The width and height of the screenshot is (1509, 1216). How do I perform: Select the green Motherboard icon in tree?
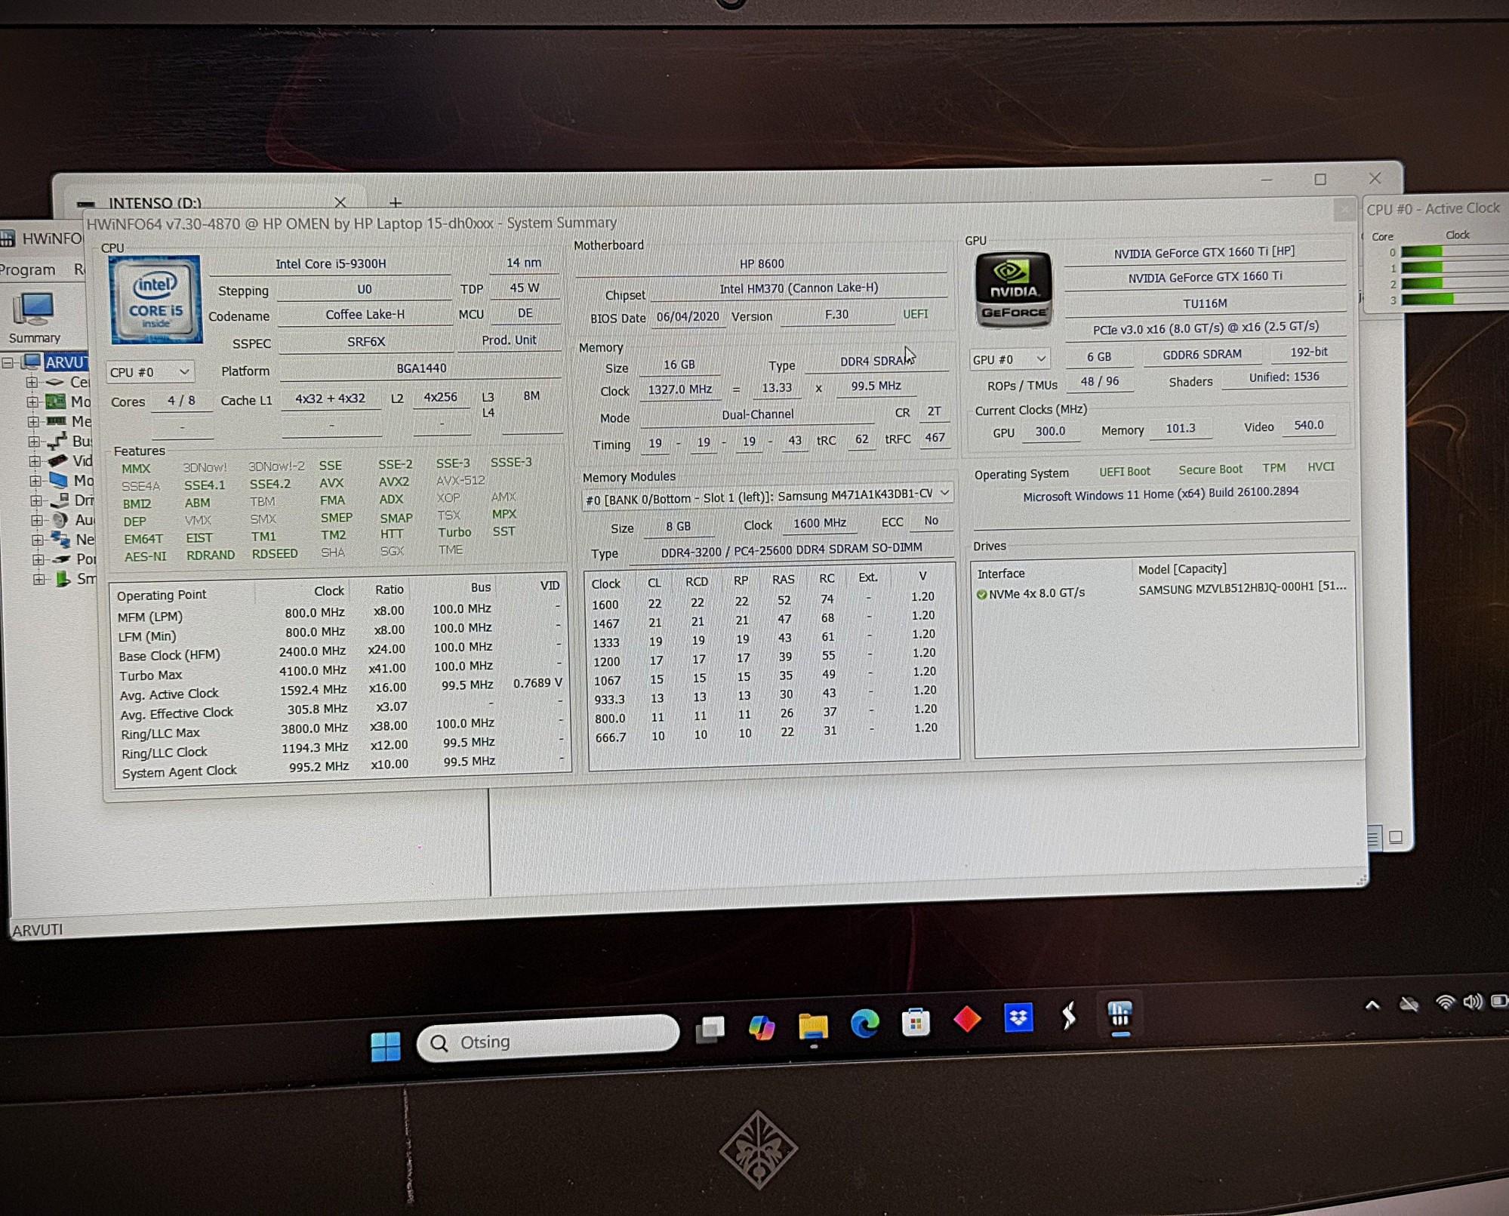55,402
